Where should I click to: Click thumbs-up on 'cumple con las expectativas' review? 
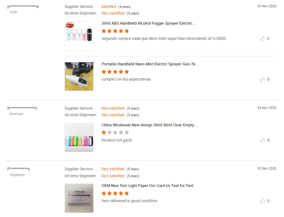click(x=262, y=80)
